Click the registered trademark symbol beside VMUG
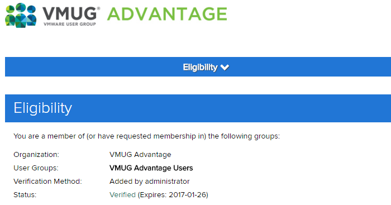Screen dimensions: 391x205 coord(98,8)
